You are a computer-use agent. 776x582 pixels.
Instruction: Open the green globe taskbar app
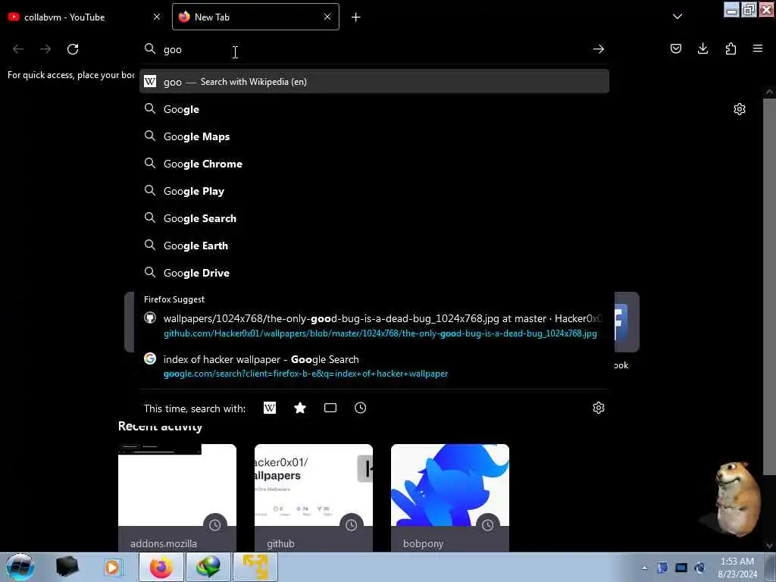pyautogui.click(x=208, y=567)
